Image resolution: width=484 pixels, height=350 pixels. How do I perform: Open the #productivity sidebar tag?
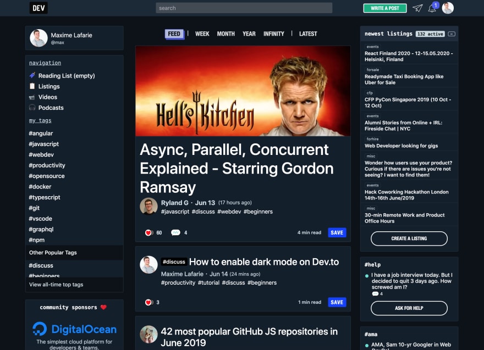pos(47,165)
